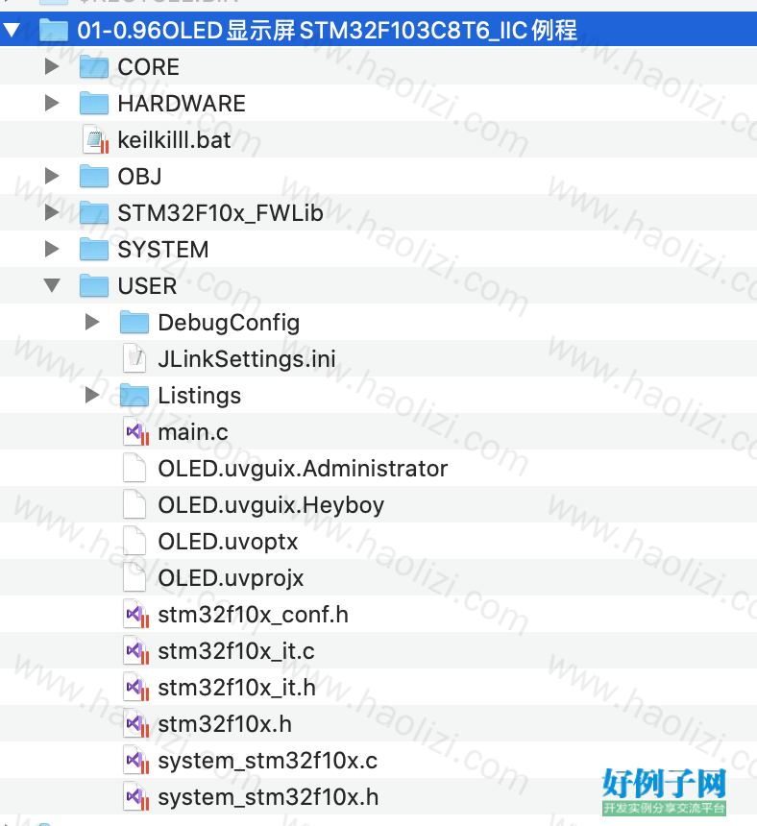Screen dimensions: 757x826
Task: Select the USER folder name
Action: click(x=148, y=286)
